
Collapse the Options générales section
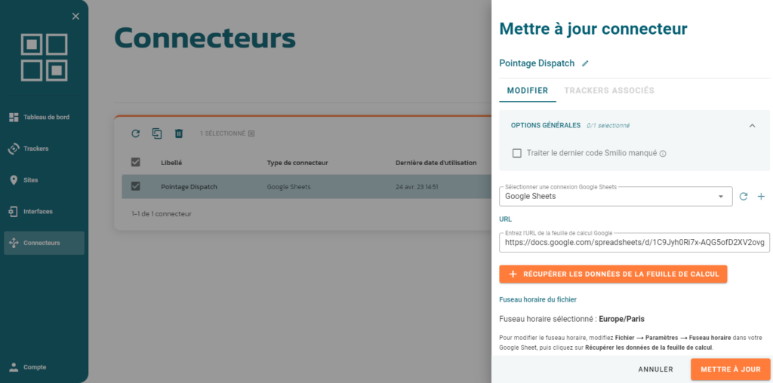pos(753,126)
